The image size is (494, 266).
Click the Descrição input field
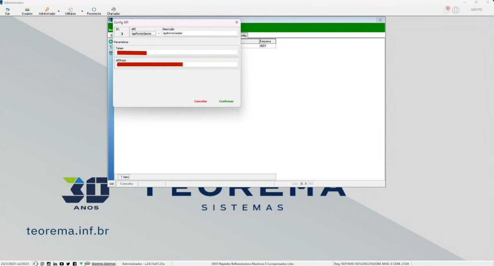tap(200, 33)
